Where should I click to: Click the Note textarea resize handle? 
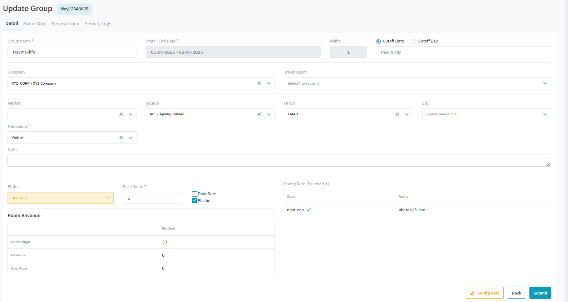pyautogui.click(x=548, y=164)
